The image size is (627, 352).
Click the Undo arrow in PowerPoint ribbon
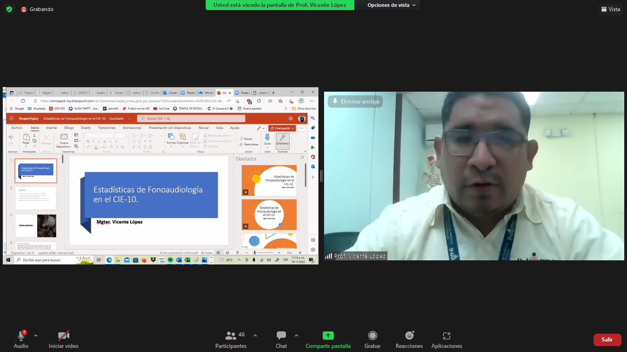tap(11, 137)
